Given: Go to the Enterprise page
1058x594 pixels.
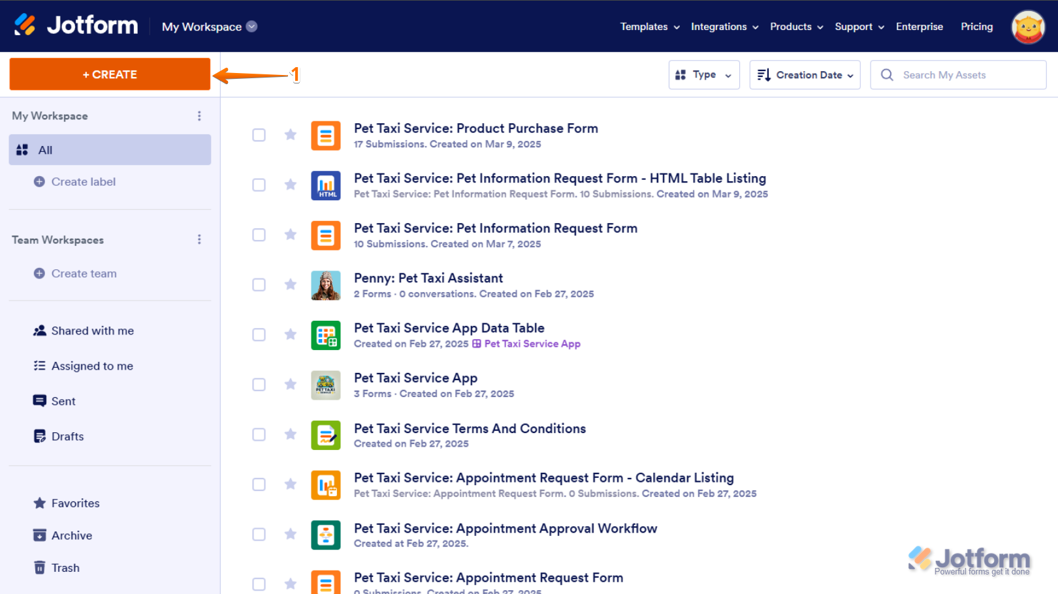Looking at the screenshot, I should pyautogui.click(x=920, y=27).
